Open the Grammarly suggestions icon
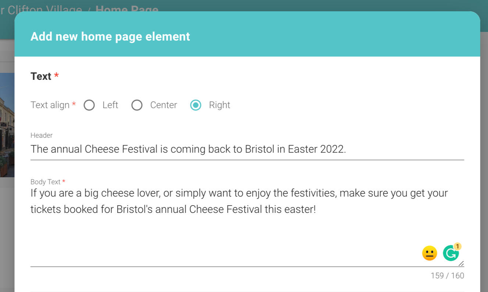The image size is (488, 292). (x=450, y=253)
